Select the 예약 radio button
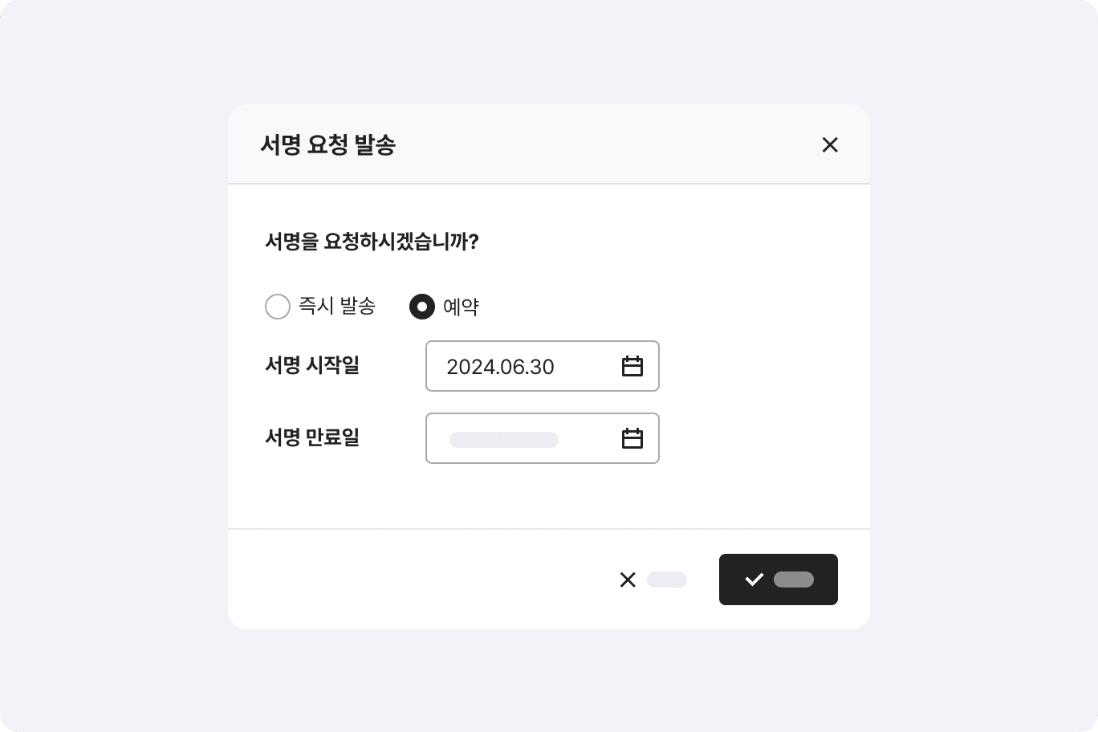The height and width of the screenshot is (732, 1098). pyautogui.click(x=422, y=307)
